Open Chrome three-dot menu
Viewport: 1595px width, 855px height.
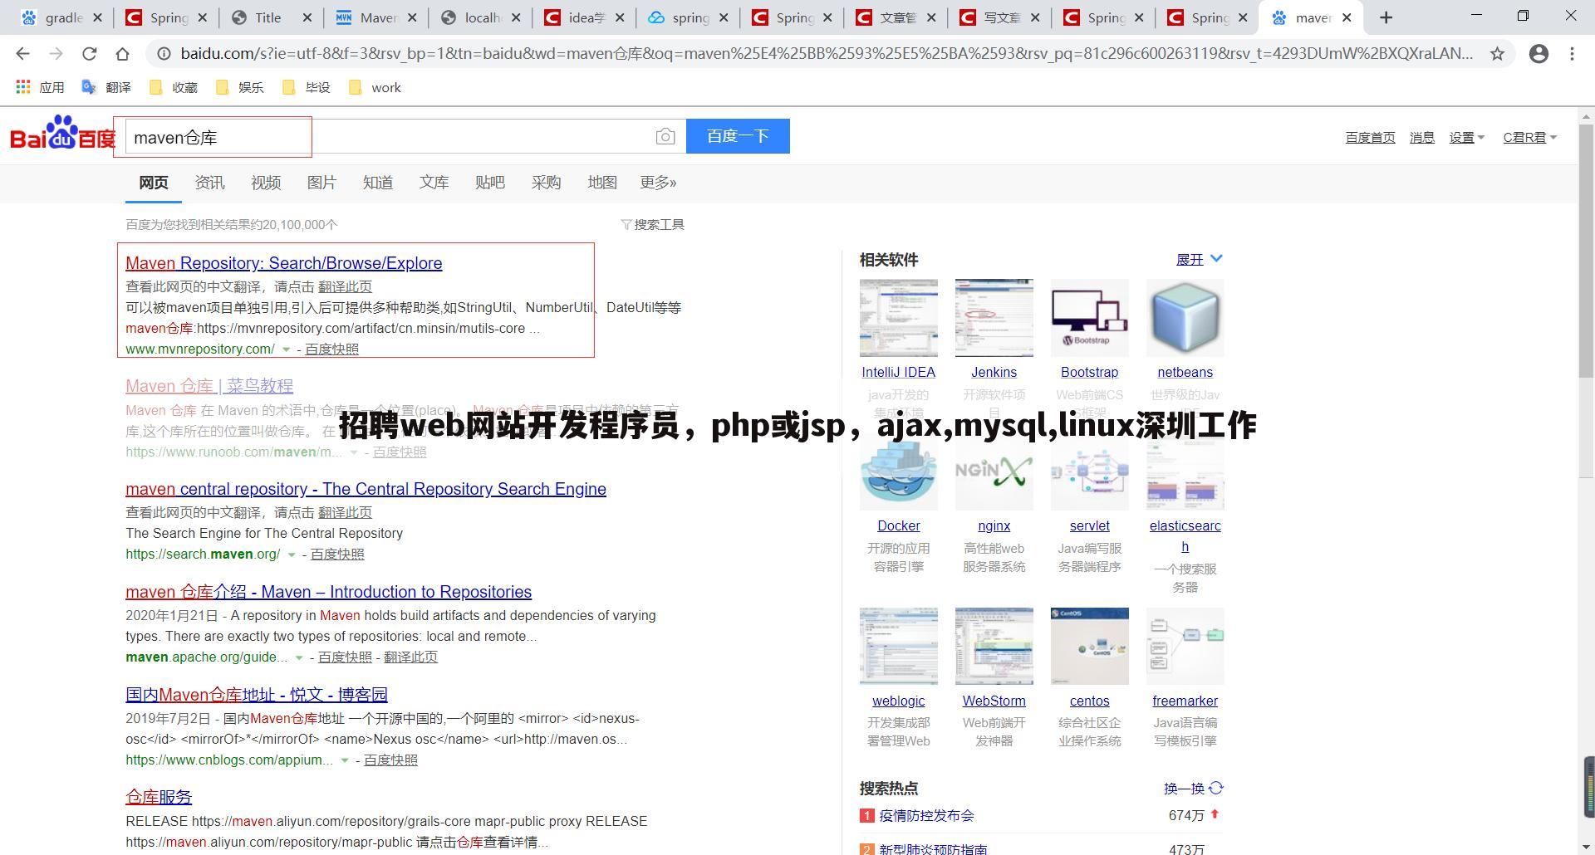[x=1572, y=54]
